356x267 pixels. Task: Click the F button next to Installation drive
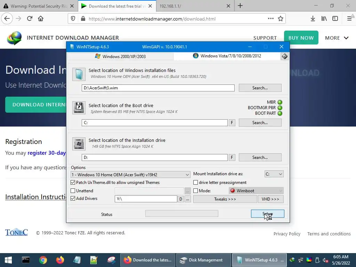tap(232, 157)
